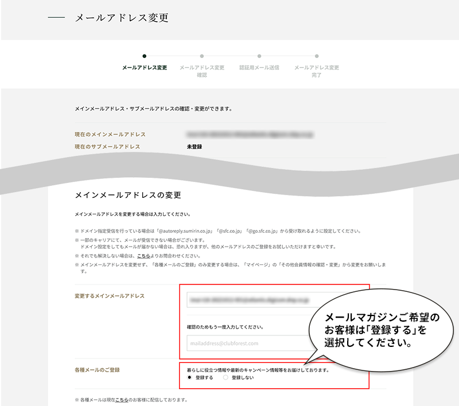This screenshot has width=459, height=406.
Task: Open the こちら link in the 各種メール delivery note
Action: (121, 400)
